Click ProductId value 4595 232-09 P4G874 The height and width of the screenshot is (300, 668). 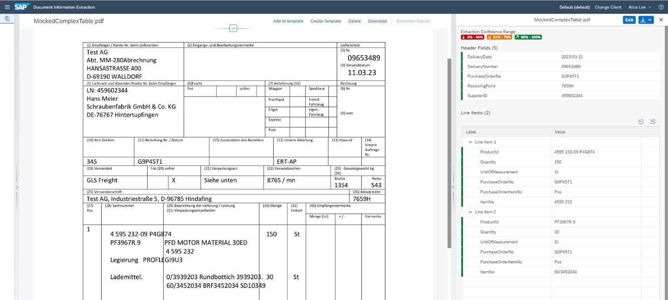coord(574,152)
